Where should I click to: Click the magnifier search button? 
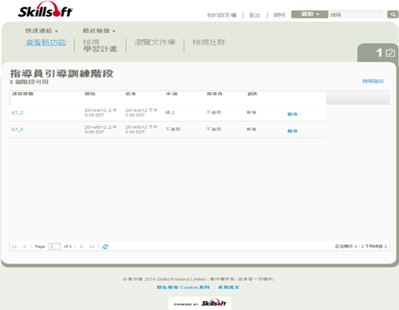[393, 14]
